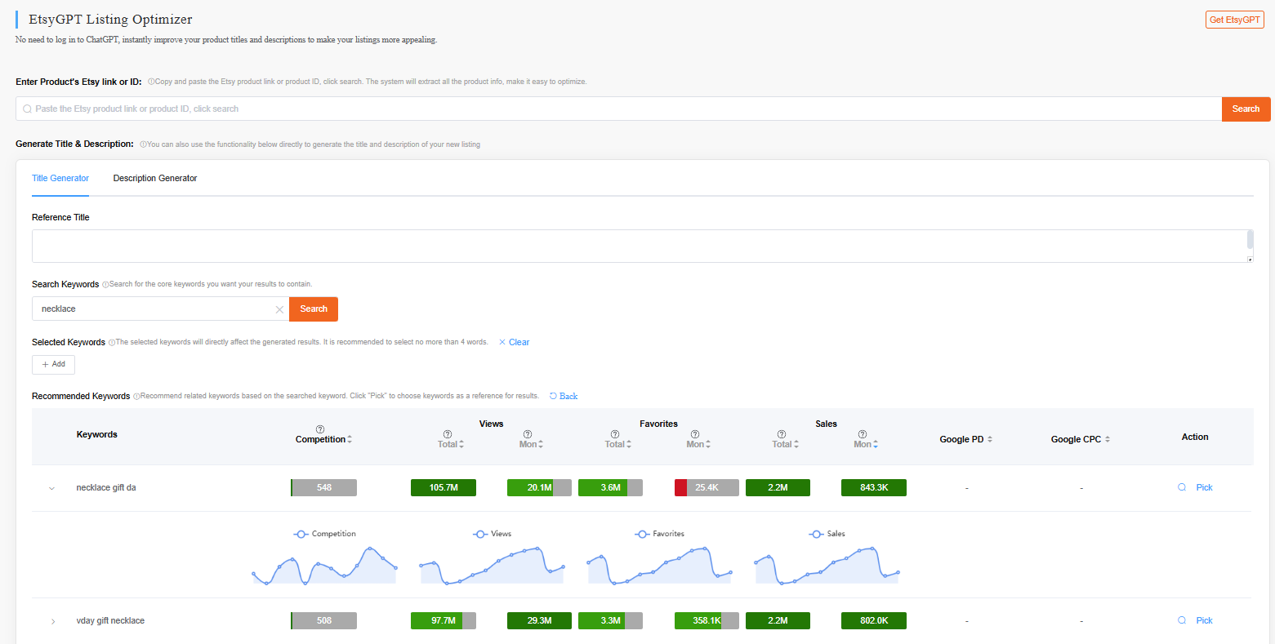Switch to the Description Generator tab
Viewport: 1275px width, 644px height.
[154, 178]
